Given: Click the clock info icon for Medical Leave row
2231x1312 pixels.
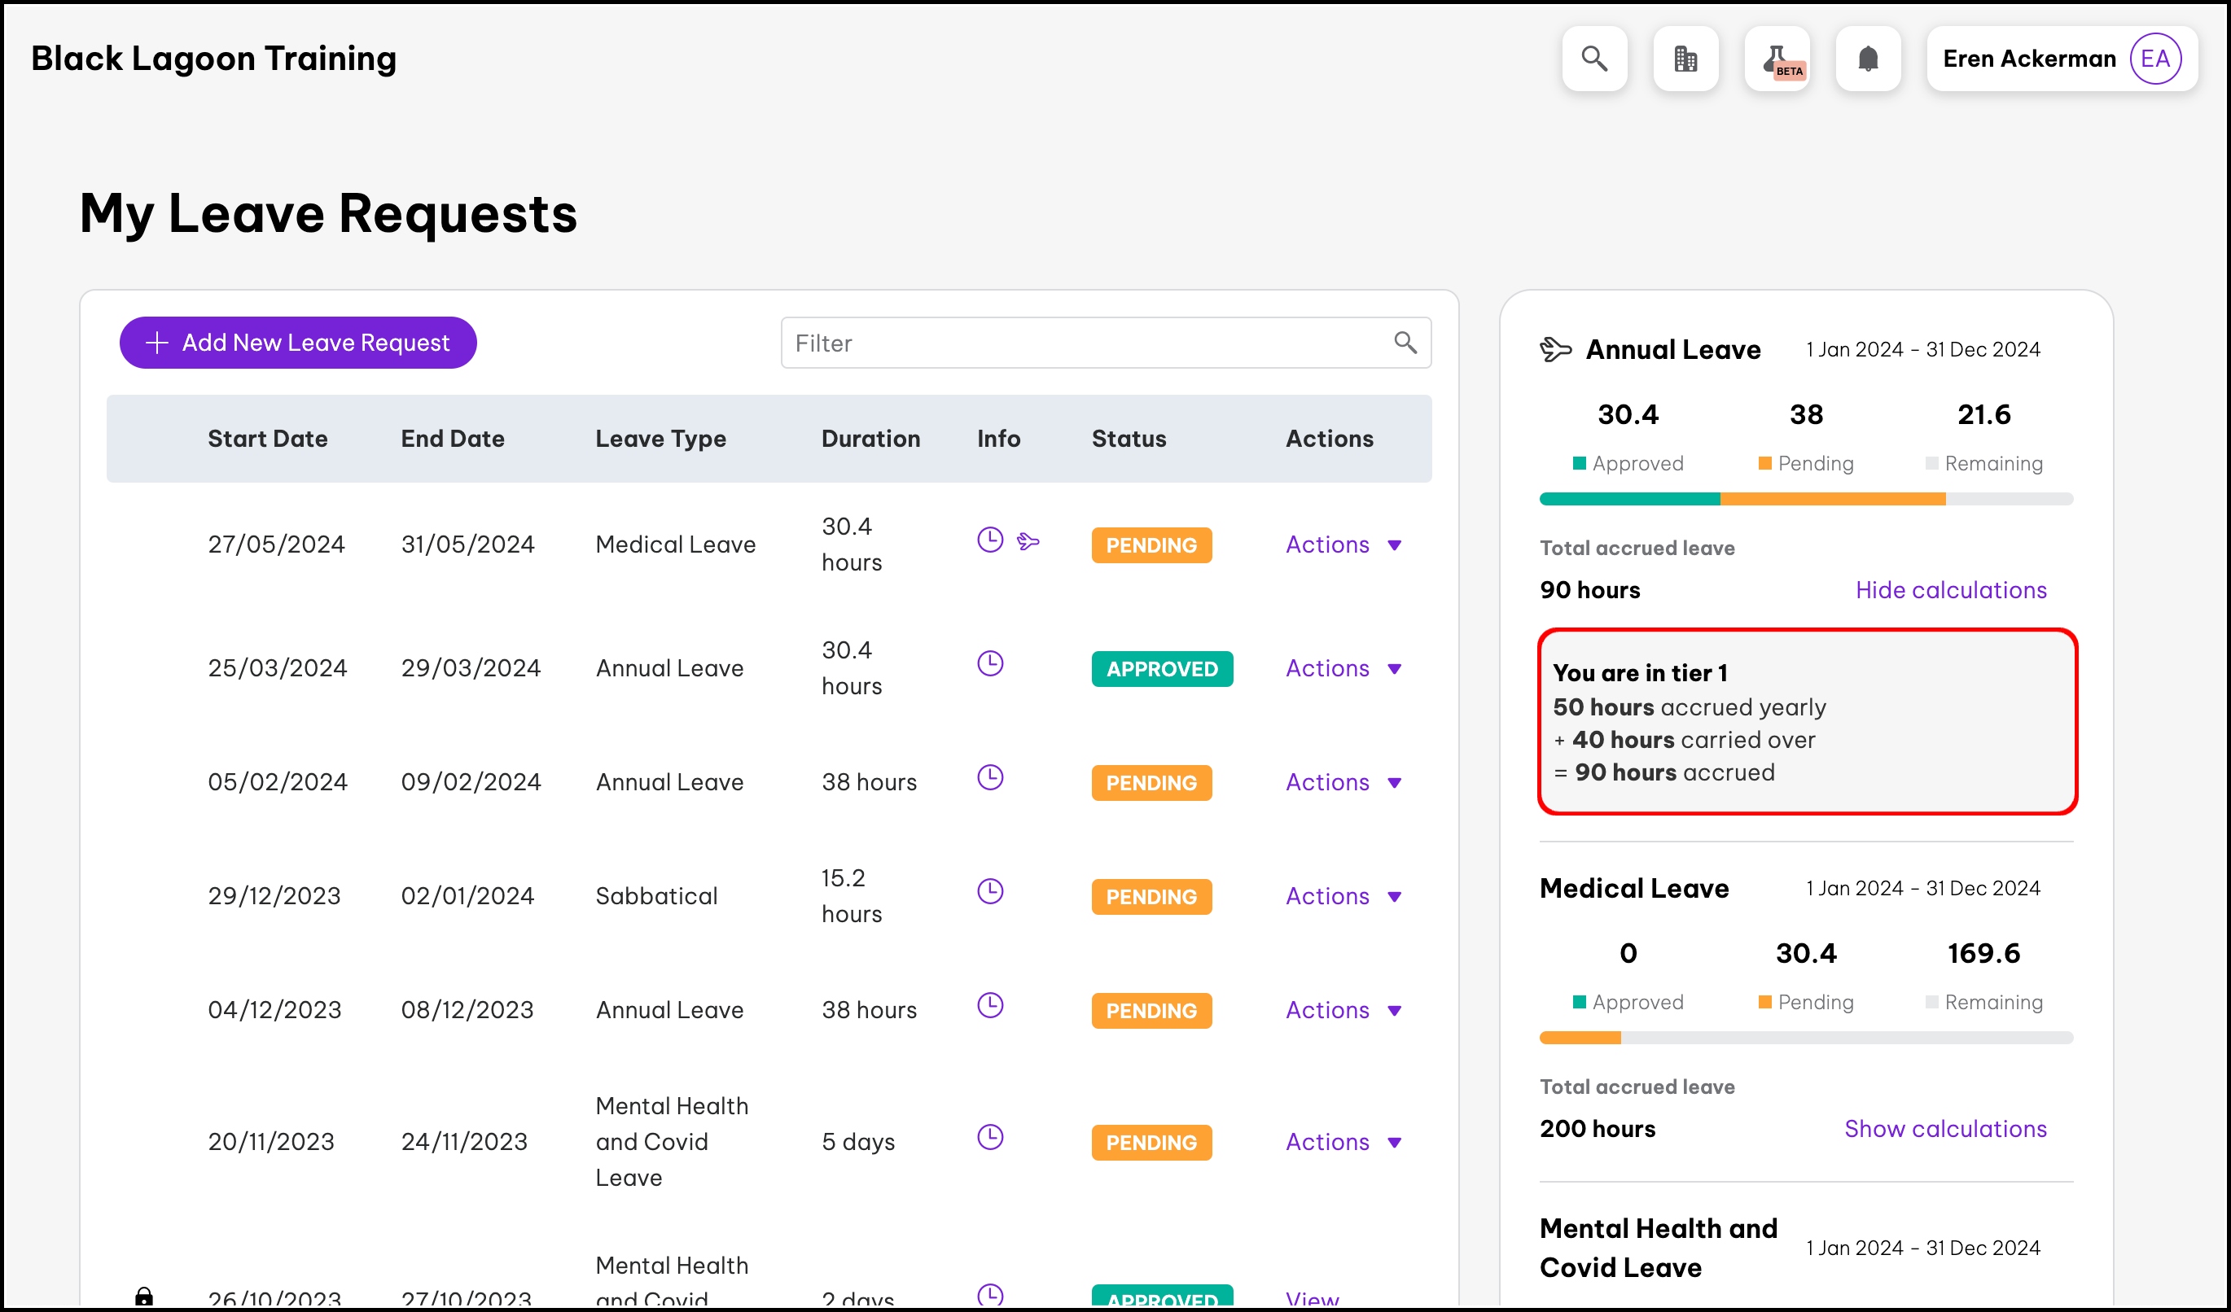Looking at the screenshot, I should [990, 540].
